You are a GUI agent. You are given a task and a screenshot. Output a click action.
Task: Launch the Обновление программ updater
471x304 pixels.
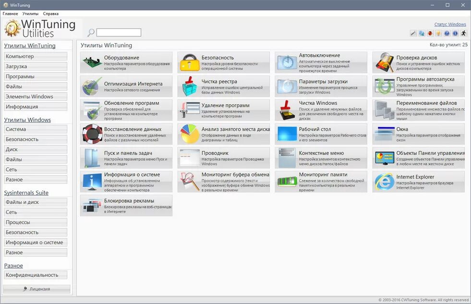coord(126,110)
